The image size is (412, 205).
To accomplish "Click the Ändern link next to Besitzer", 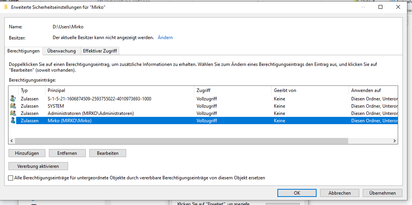I will coord(165,38).
